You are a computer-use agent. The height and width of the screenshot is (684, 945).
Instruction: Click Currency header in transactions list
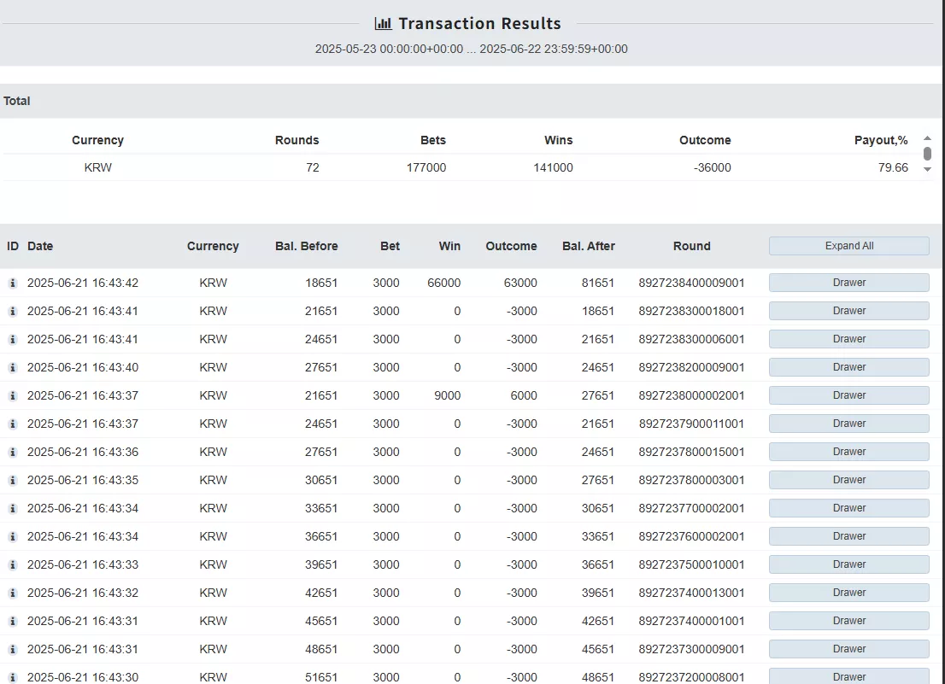(x=213, y=246)
